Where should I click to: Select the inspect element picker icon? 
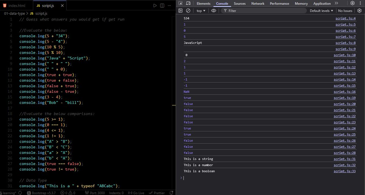(180, 3)
